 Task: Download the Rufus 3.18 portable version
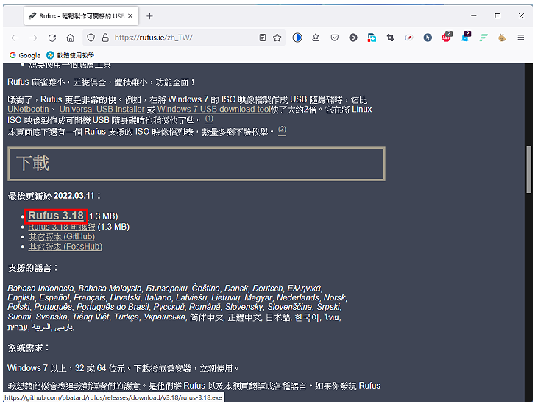coord(62,227)
